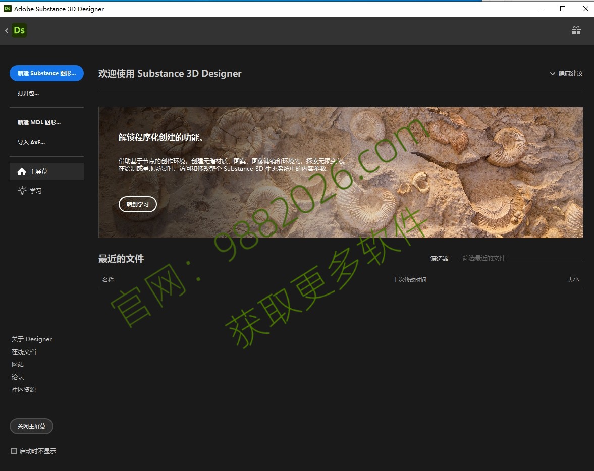Collapse suggestions via 隐藏建议 chevron
Image resolution: width=594 pixels, height=471 pixels.
click(552, 74)
